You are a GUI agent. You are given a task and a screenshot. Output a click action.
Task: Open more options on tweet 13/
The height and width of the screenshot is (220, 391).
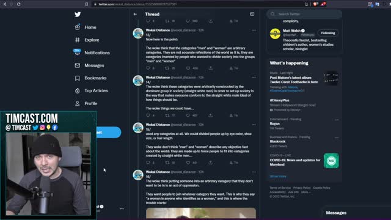254,30
